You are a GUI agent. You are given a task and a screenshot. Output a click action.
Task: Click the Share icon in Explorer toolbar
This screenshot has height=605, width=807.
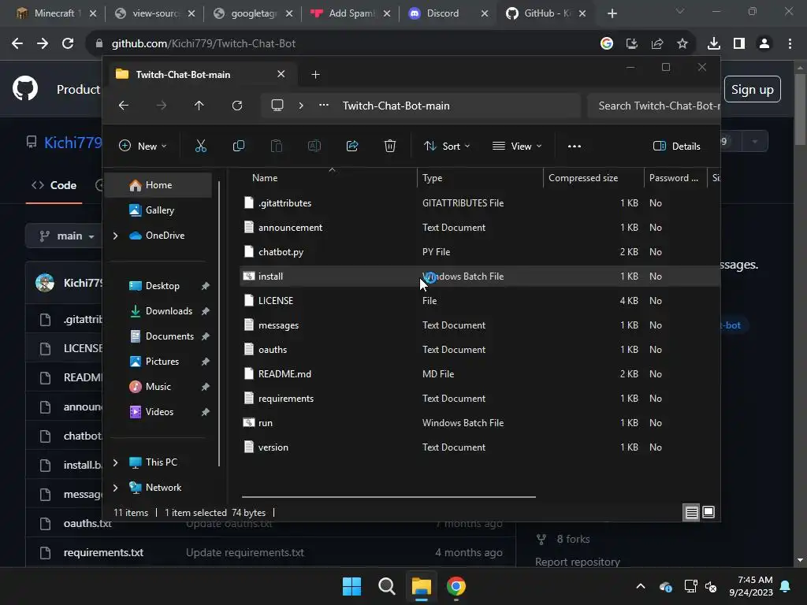pos(352,146)
